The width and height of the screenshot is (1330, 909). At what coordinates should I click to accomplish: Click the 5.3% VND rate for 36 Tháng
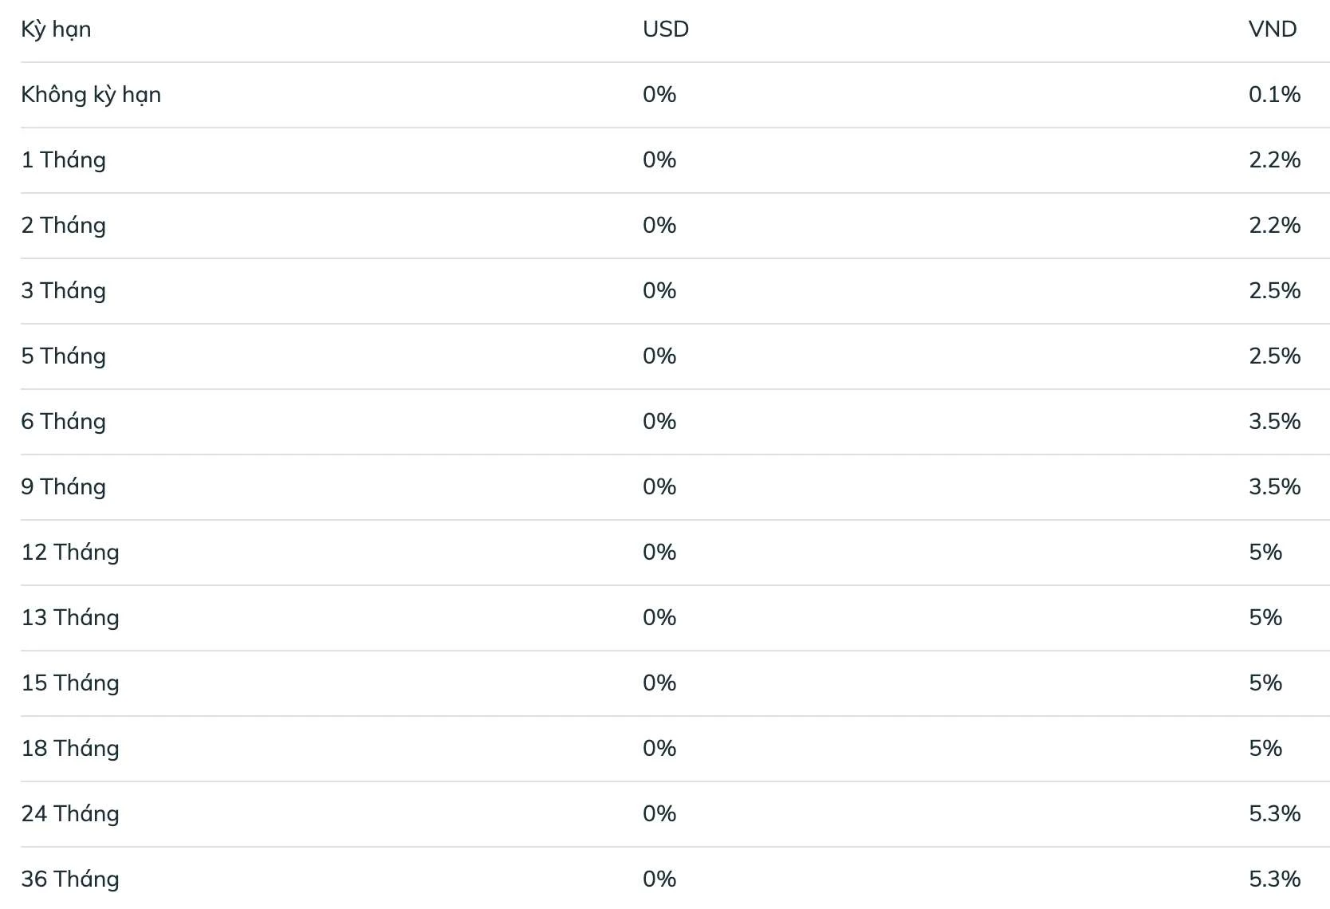tap(1274, 879)
